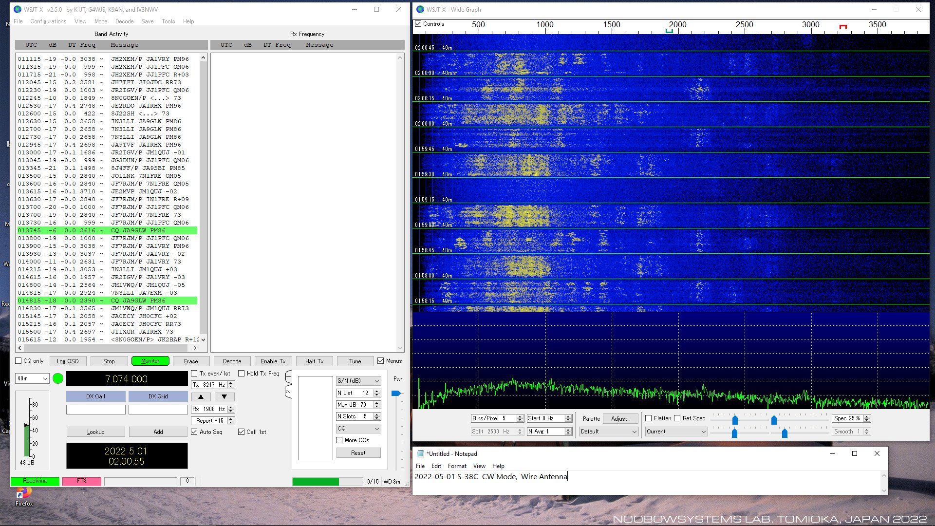Click the Rx 1908 Hz frequency spinner

point(213,409)
